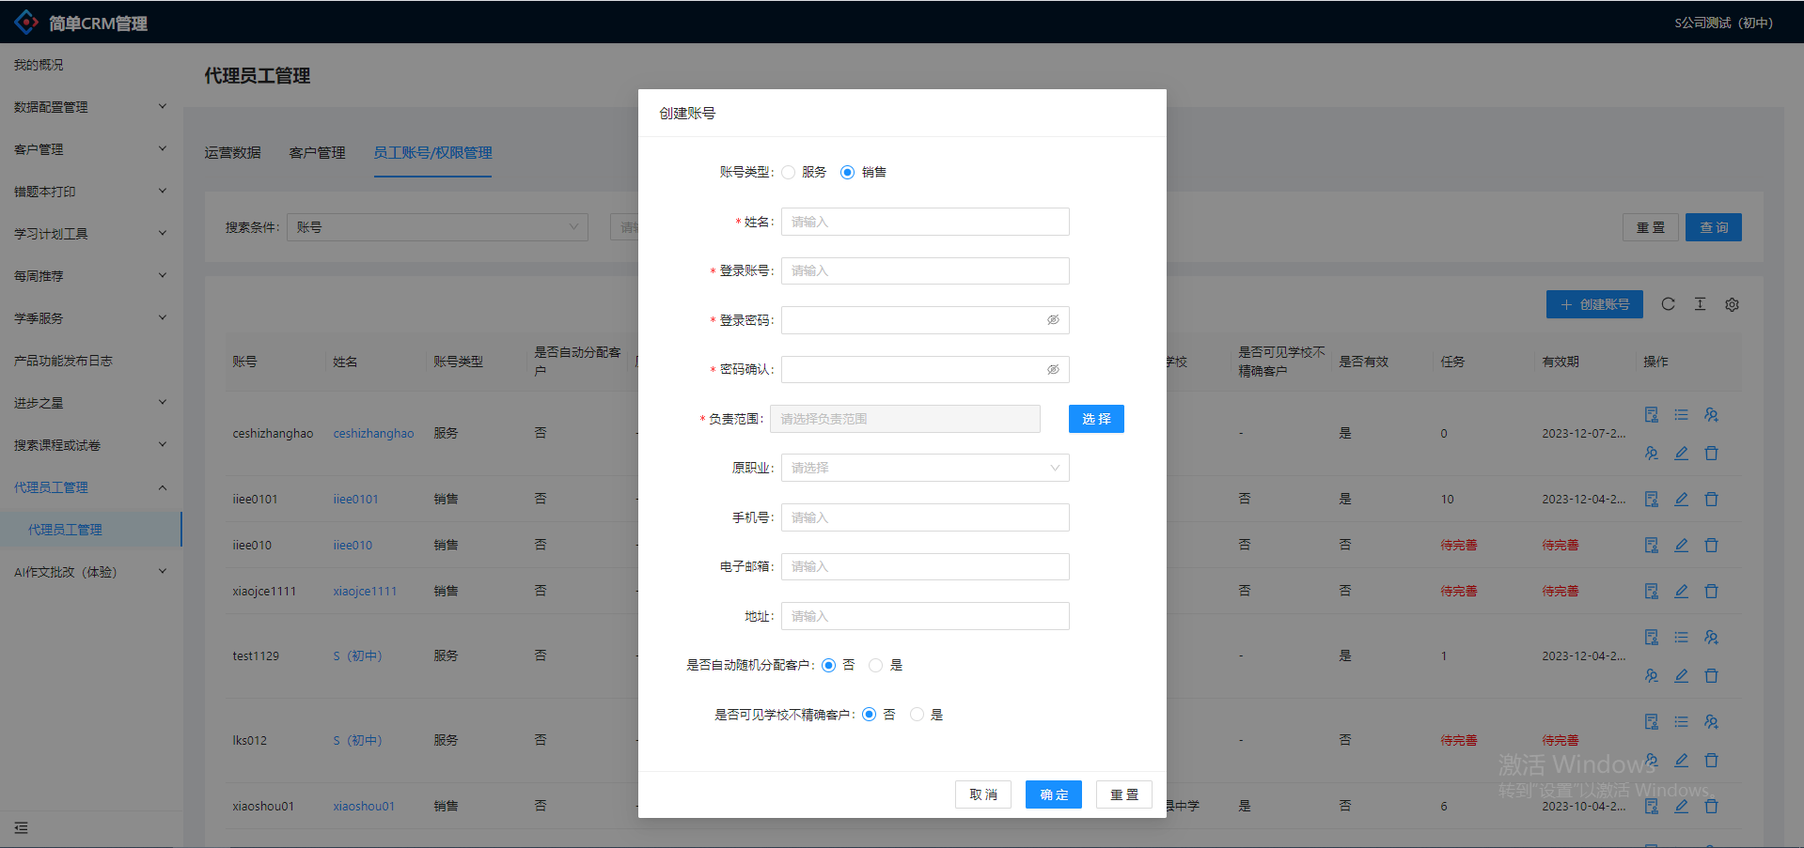1804x848 pixels.
Task: Click the refresh icon above the table
Action: click(x=1668, y=304)
